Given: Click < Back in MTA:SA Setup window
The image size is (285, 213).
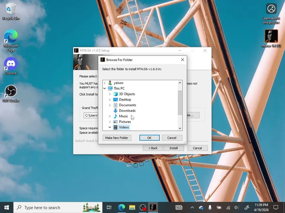Looking at the screenshot, I should 153,148.
